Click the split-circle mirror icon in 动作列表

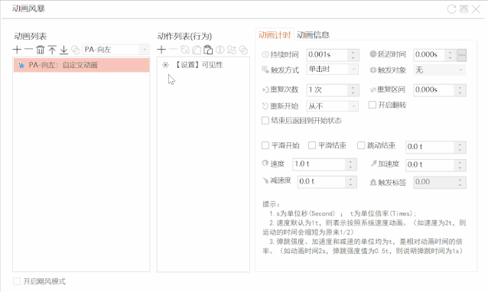point(220,50)
